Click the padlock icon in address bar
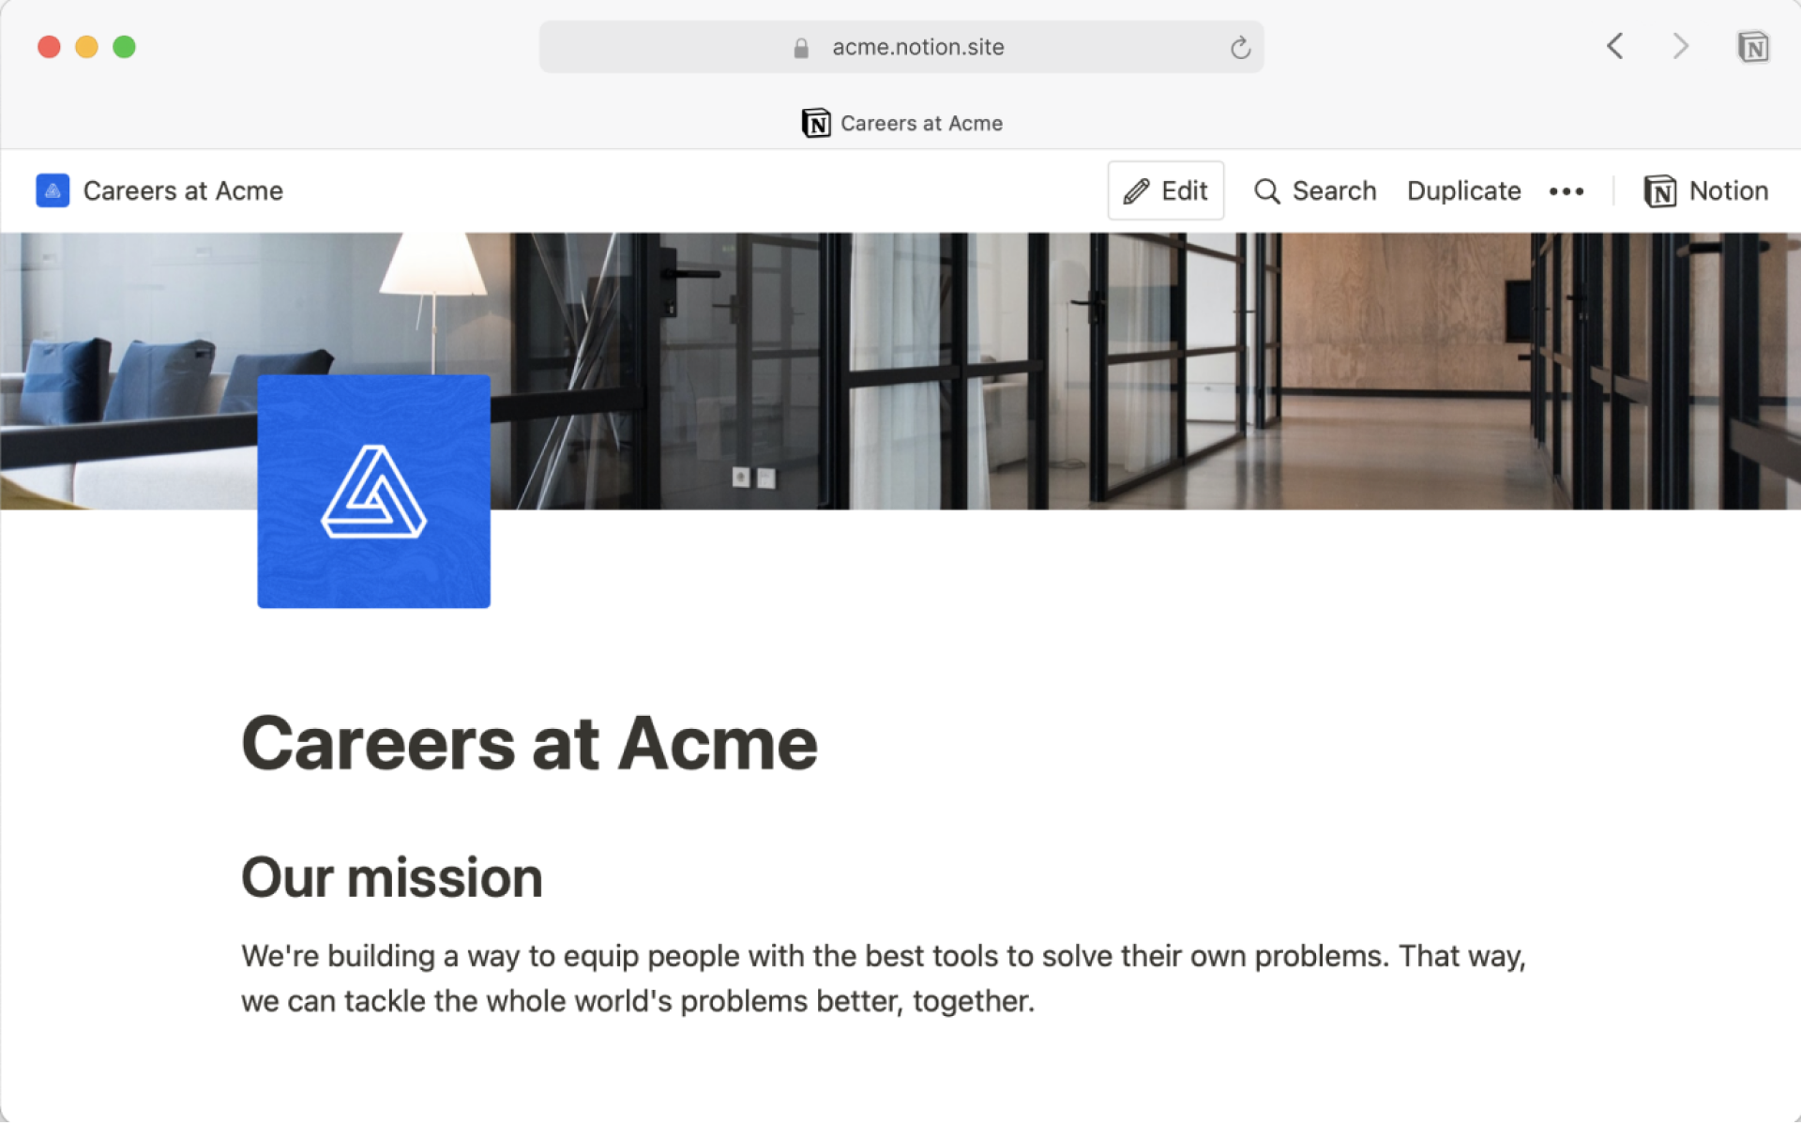Screen dimensions: 1801x1123 [x=801, y=48]
